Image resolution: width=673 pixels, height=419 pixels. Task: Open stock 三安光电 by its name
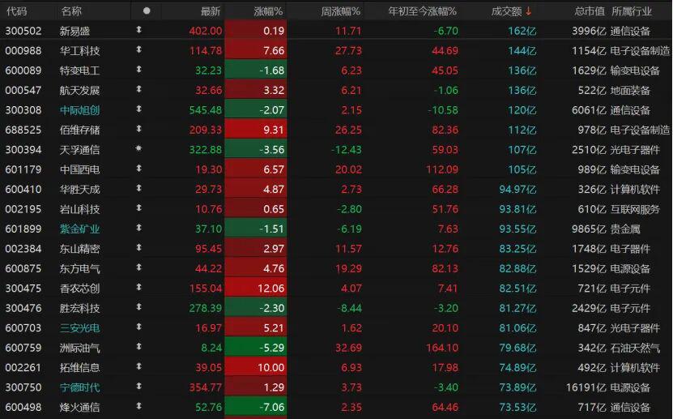click(79, 328)
